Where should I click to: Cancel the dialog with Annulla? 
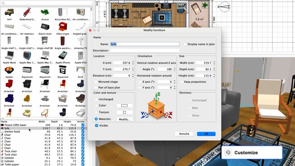(184, 134)
